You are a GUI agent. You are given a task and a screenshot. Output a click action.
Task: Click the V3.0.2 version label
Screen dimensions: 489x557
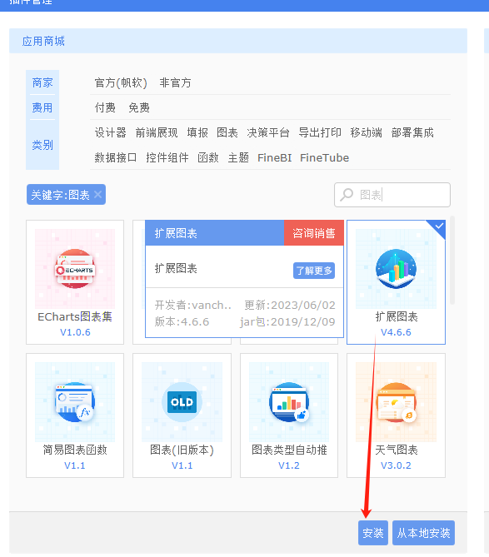pos(396,465)
